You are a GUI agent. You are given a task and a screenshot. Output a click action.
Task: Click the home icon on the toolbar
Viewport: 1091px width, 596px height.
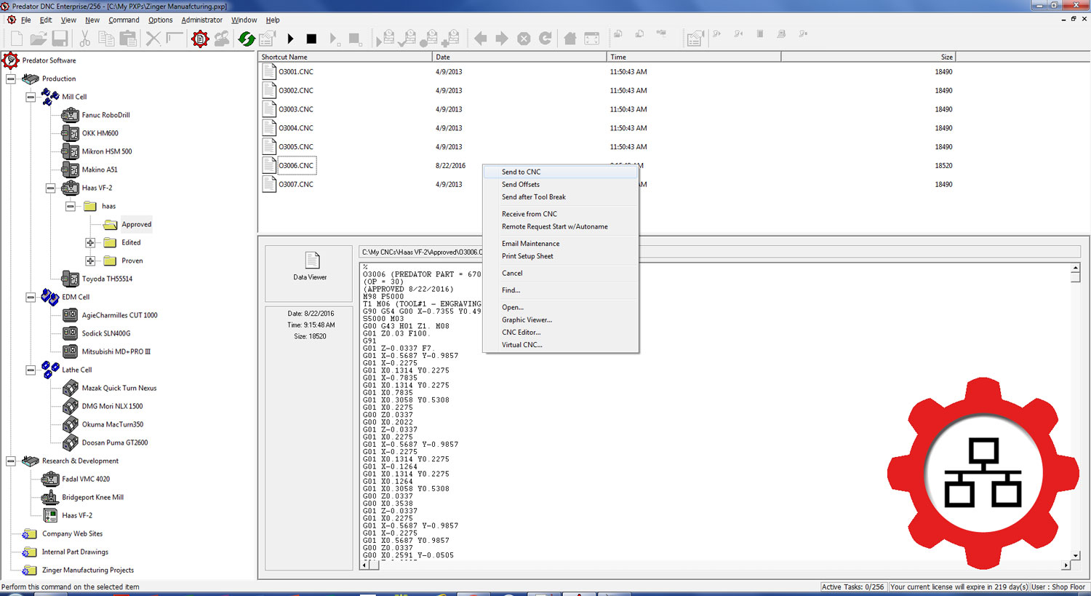click(x=570, y=39)
